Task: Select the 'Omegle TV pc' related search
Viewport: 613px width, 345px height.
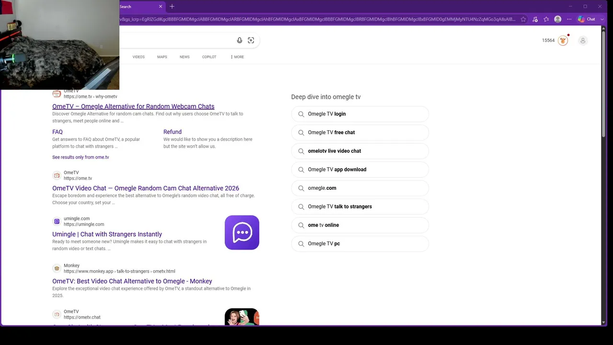Action: tap(360, 244)
